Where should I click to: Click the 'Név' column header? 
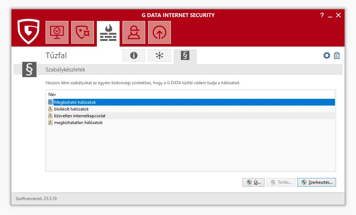(x=52, y=95)
